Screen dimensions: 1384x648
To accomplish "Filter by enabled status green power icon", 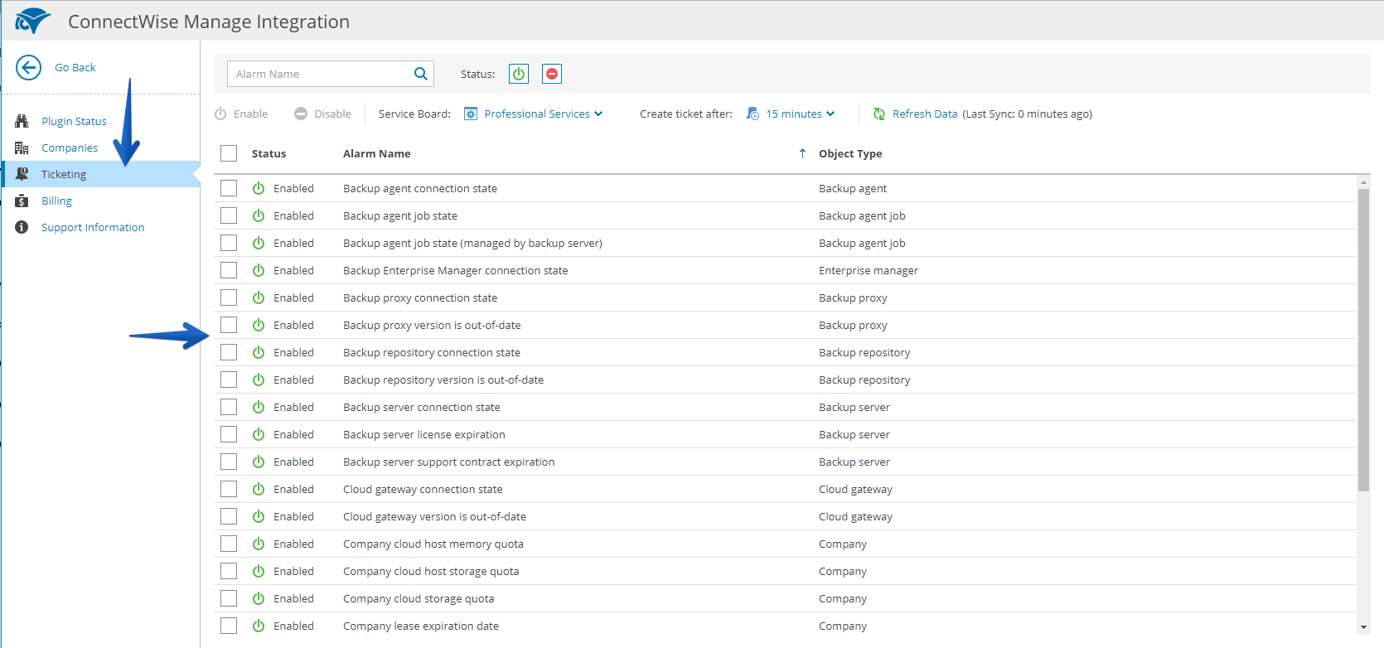I will pyautogui.click(x=519, y=74).
